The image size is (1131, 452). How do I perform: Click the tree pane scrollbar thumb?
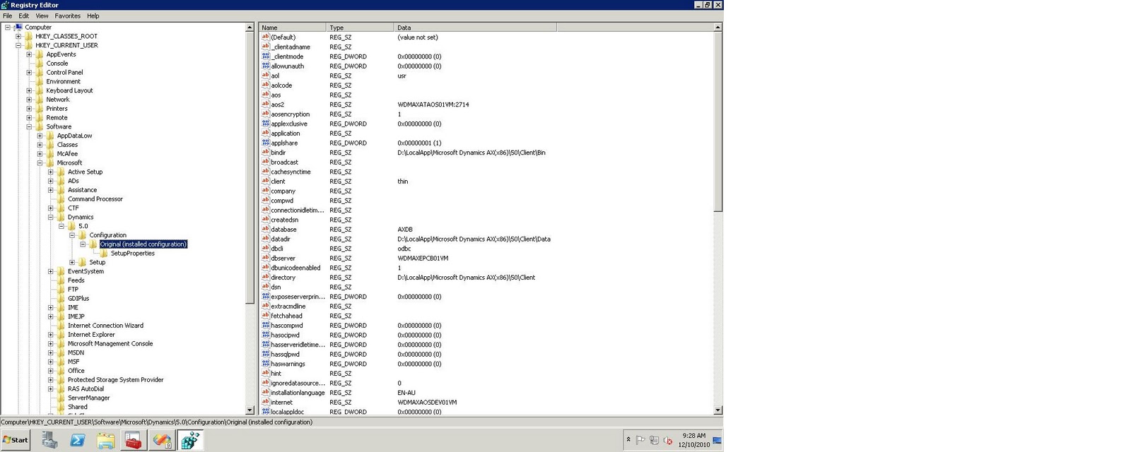[x=250, y=168]
